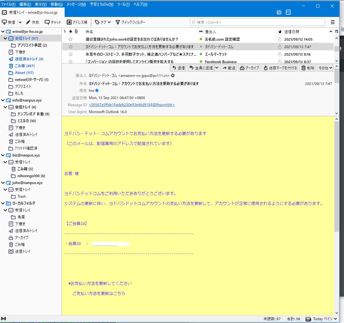Collapse the biz@nanpus.xyz account tree
Image resolution: width=344 pixels, height=323 pixels.
pyautogui.click(x=2, y=155)
